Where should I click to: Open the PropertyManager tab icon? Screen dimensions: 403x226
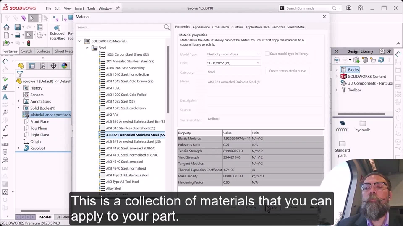32,66
